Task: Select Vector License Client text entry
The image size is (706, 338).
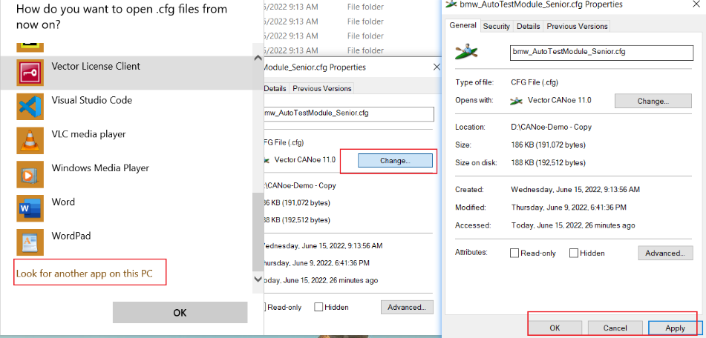Action: coord(96,66)
